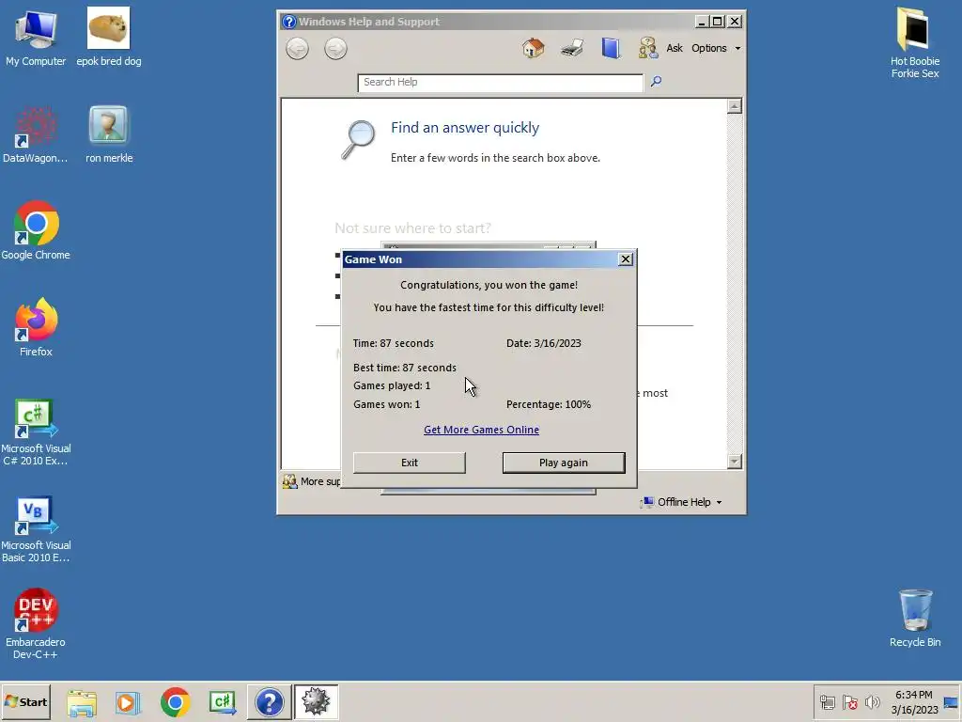Select the Hot Boobie Forkie Sex folder icon

[x=915, y=43]
